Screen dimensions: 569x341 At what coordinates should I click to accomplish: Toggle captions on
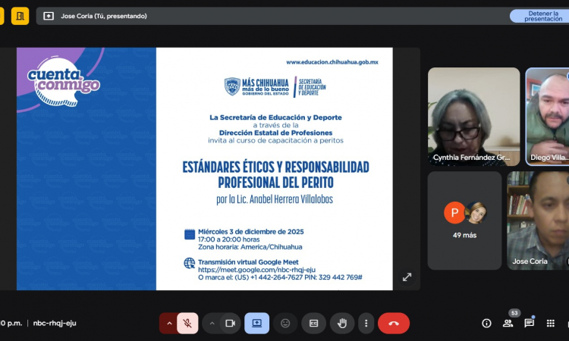click(313, 323)
